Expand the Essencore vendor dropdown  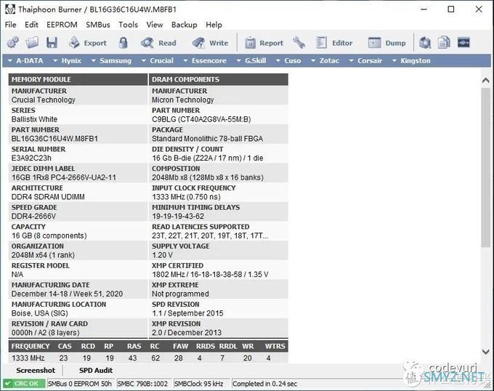205,61
